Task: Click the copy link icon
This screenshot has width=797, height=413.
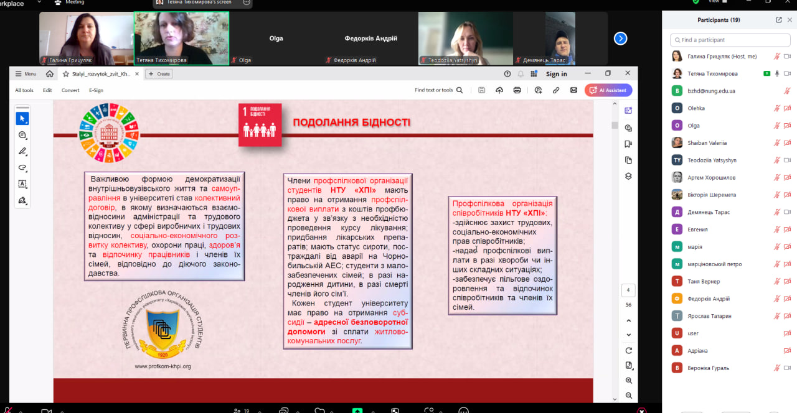Action: click(x=556, y=90)
